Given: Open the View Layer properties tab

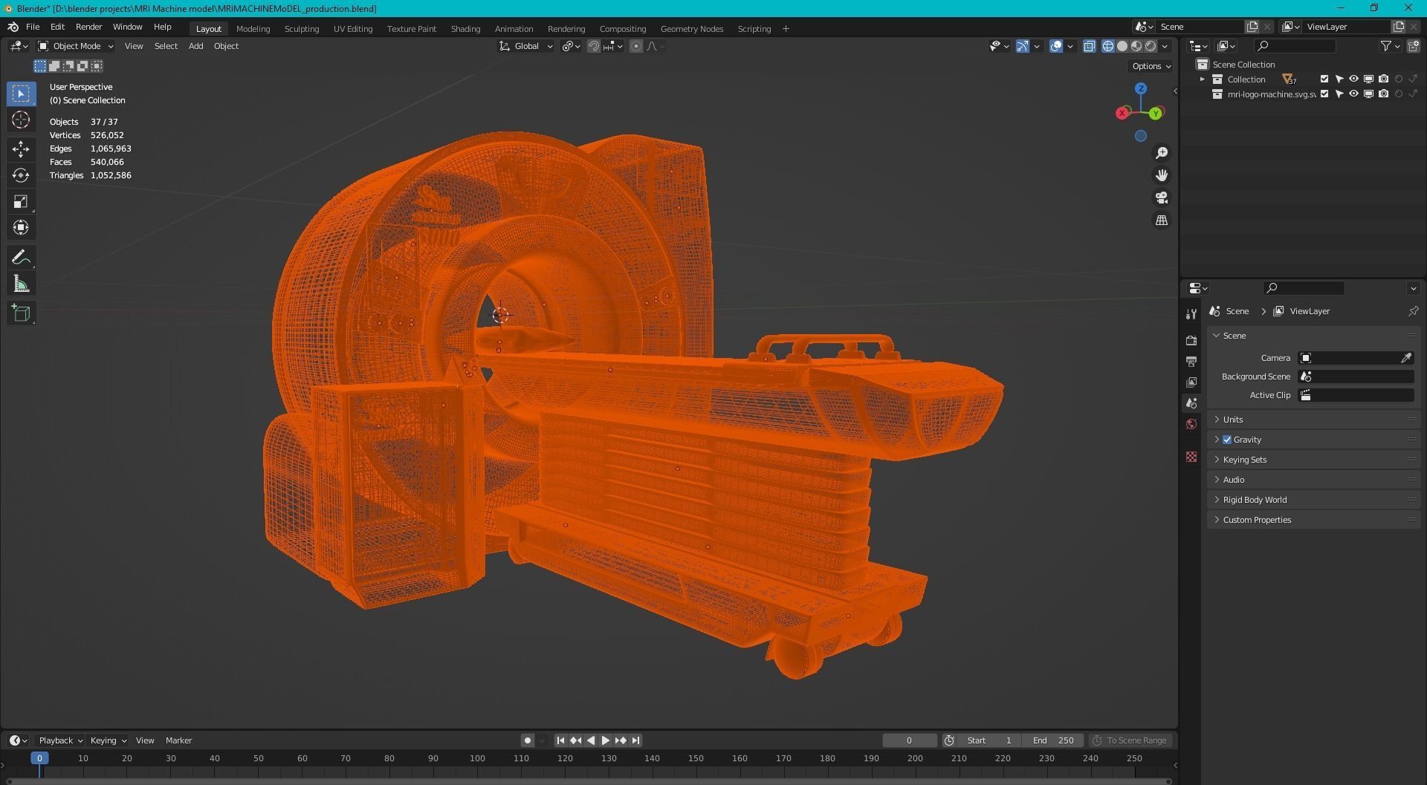Looking at the screenshot, I should [x=1191, y=382].
